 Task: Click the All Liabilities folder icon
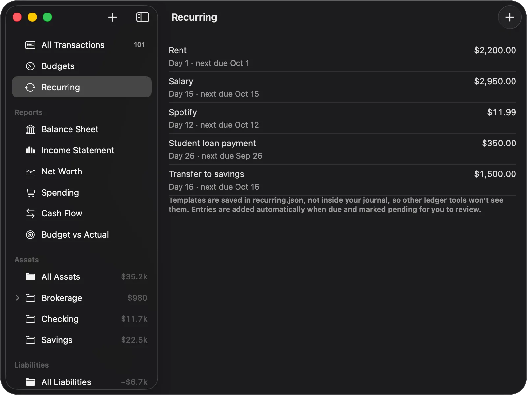click(30, 382)
